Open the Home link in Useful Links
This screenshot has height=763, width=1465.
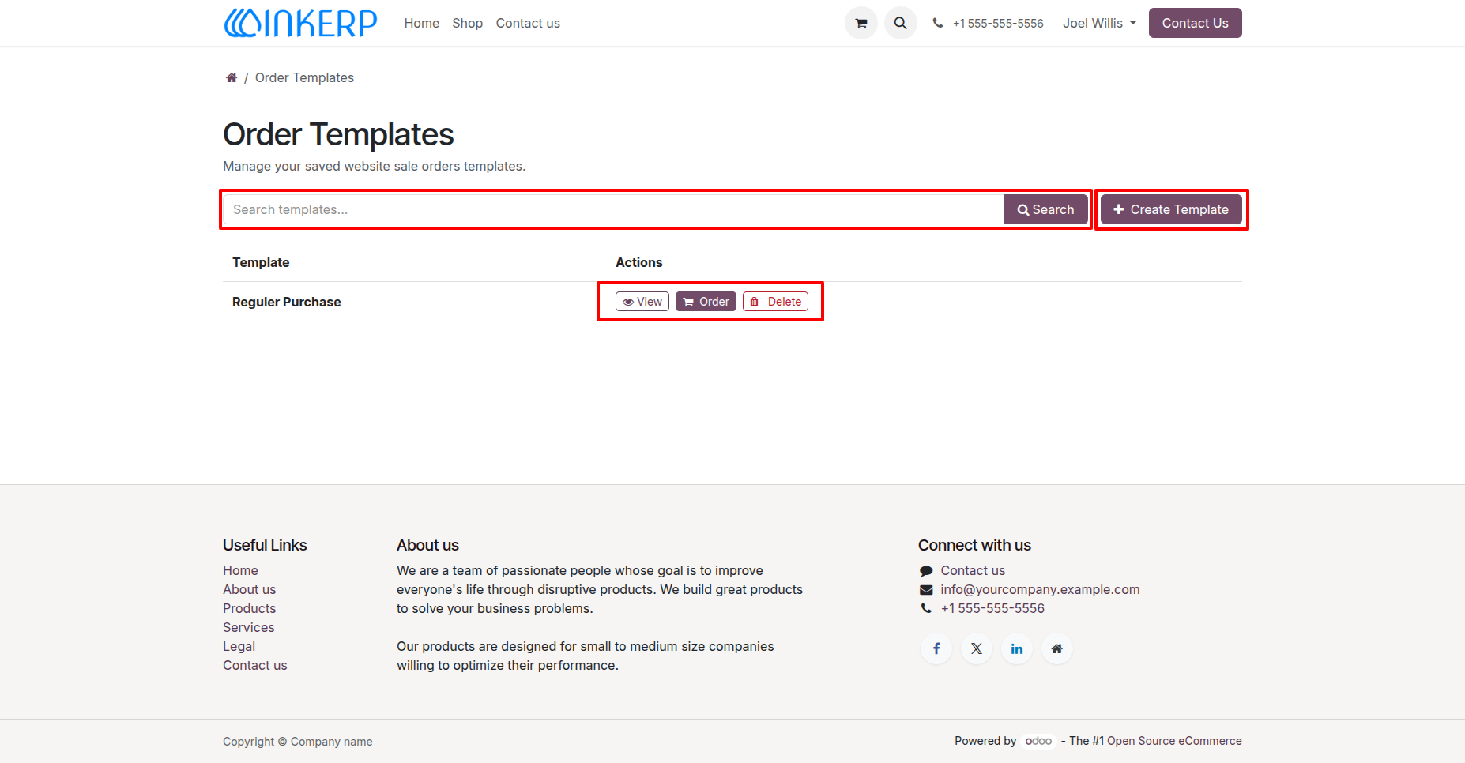point(240,570)
